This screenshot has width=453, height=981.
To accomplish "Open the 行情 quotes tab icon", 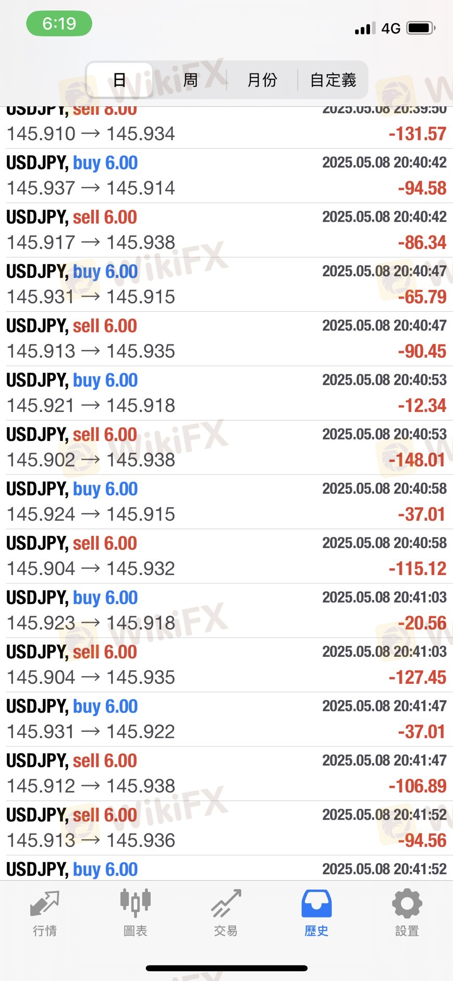I will 45,904.
